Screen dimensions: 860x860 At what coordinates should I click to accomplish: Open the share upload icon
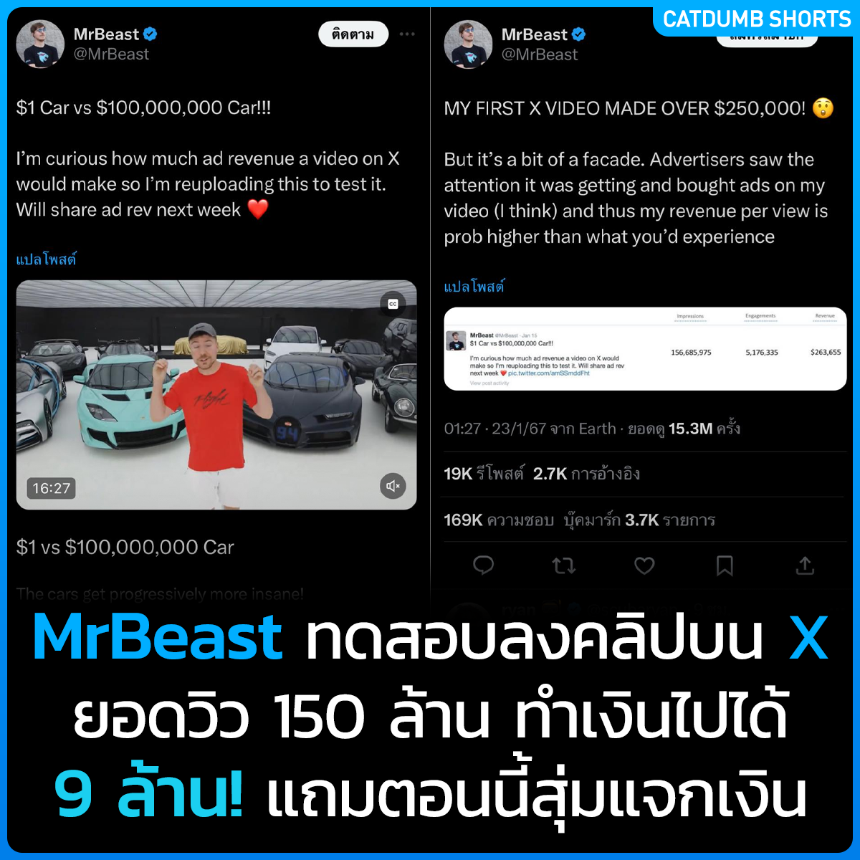click(x=805, y=565)
